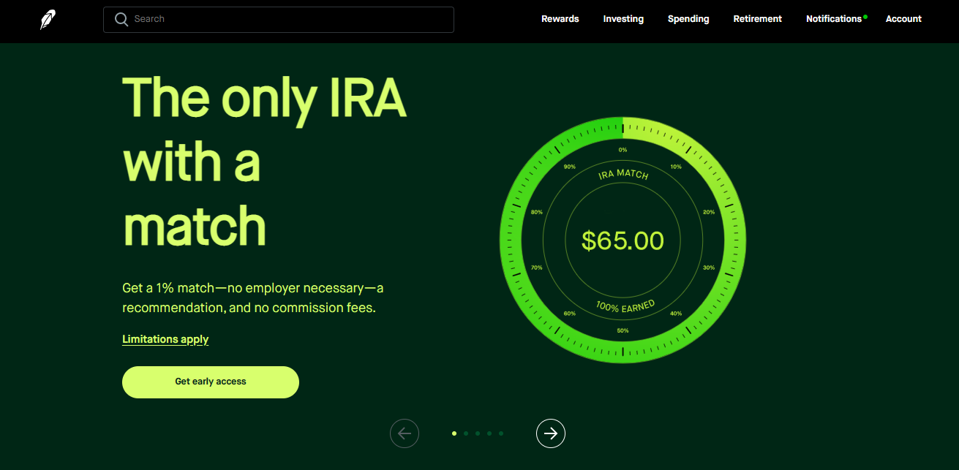
Task: Select the fourth carousel dot
Action: [x=489, y=433]
